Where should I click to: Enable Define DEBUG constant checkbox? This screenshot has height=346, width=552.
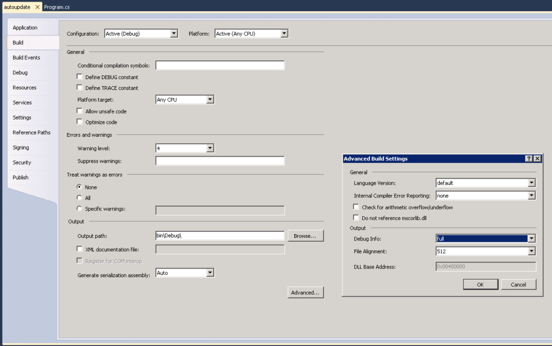click(x=80, y=77)
